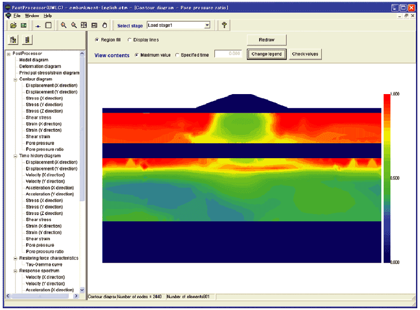Screen dimensions: 420x310
Task: Select contour Stress (Z direction) item
Action: coord(44,111)
